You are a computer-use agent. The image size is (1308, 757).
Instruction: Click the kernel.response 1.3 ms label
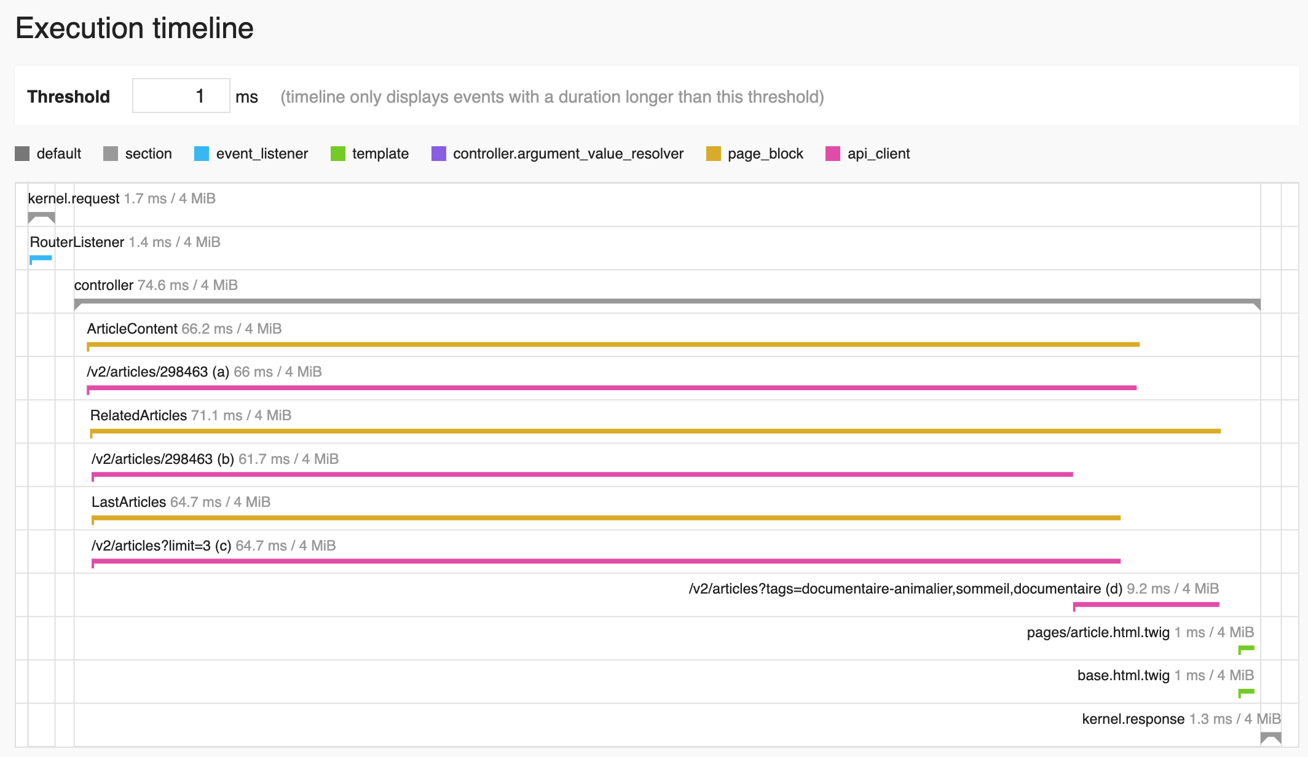tap(1181, 719)
